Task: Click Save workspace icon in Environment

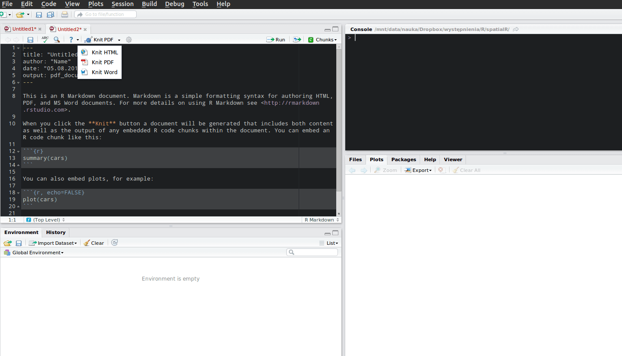Action: (19, 243)
